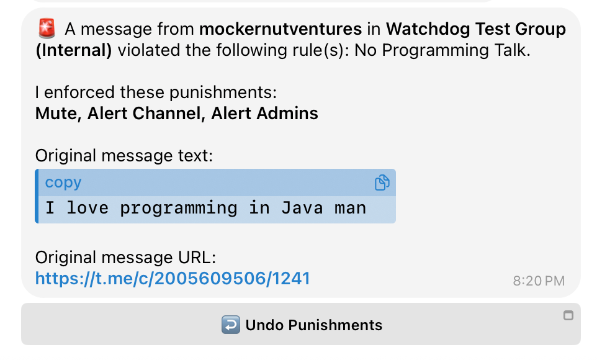597x360 pixels.
Task: Click the red siren emoji
Action: [x=47, y=29]
